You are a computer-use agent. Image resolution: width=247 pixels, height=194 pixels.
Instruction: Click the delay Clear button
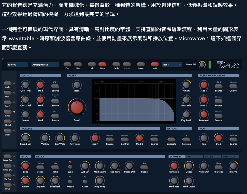click(x=85, y=181)
